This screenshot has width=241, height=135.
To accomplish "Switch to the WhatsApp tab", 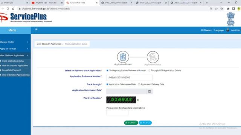I will tap(14, 3).
